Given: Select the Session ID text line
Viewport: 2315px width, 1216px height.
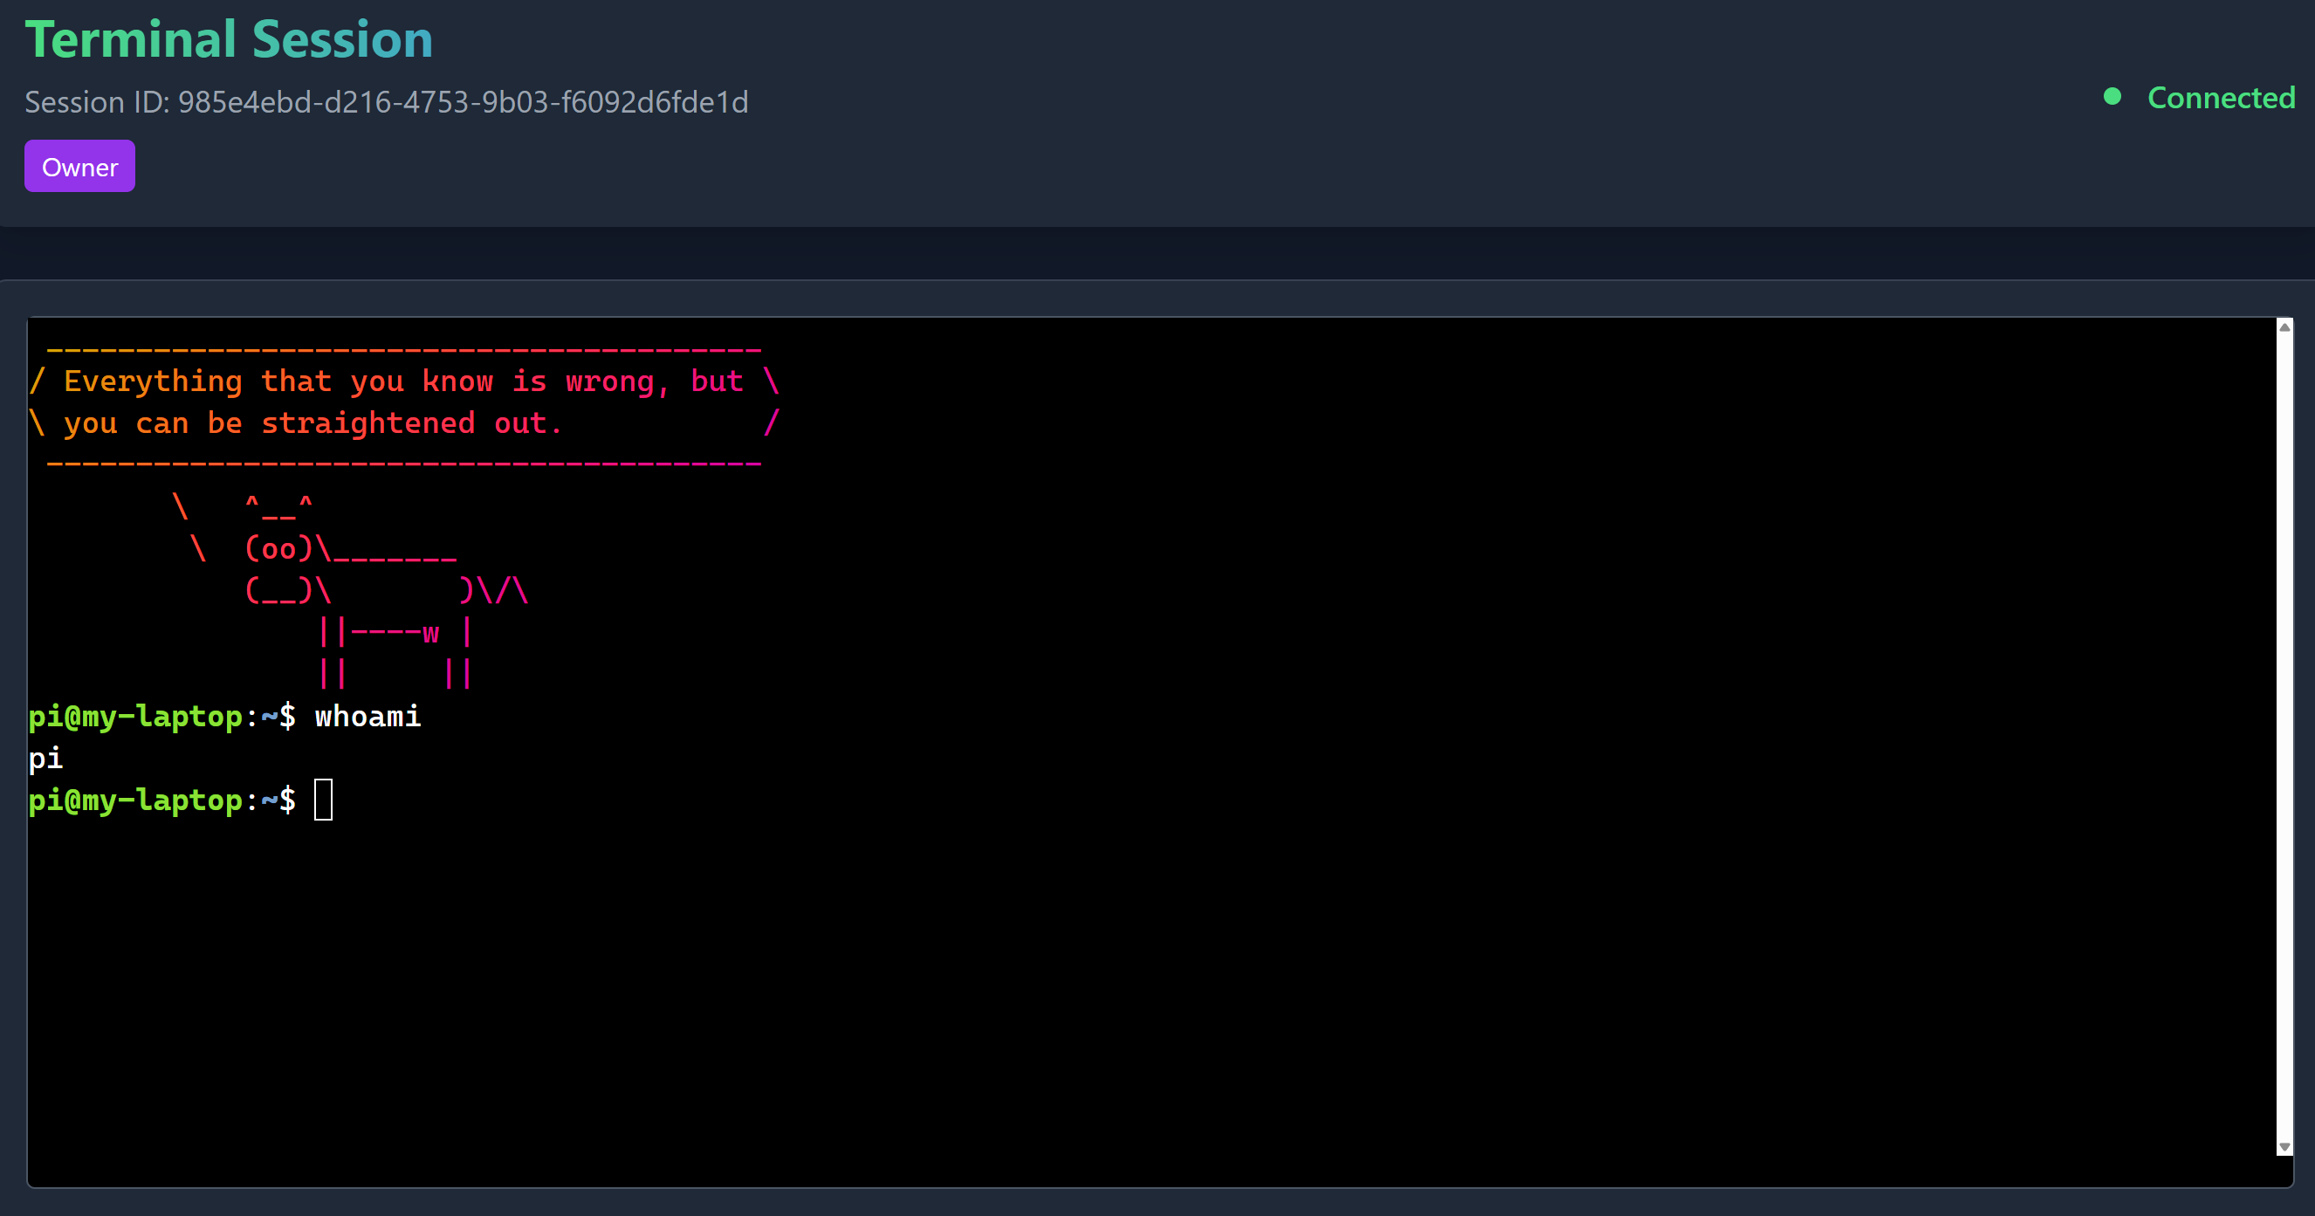Looking at the screenshot, I should coord(387,102).
